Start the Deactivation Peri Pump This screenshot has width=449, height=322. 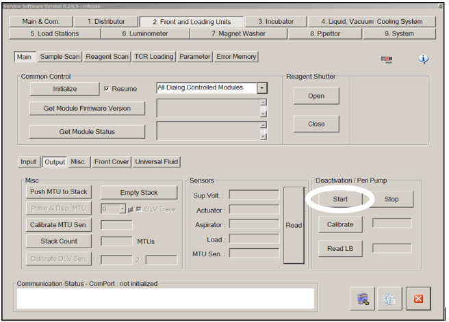point(340,200)
